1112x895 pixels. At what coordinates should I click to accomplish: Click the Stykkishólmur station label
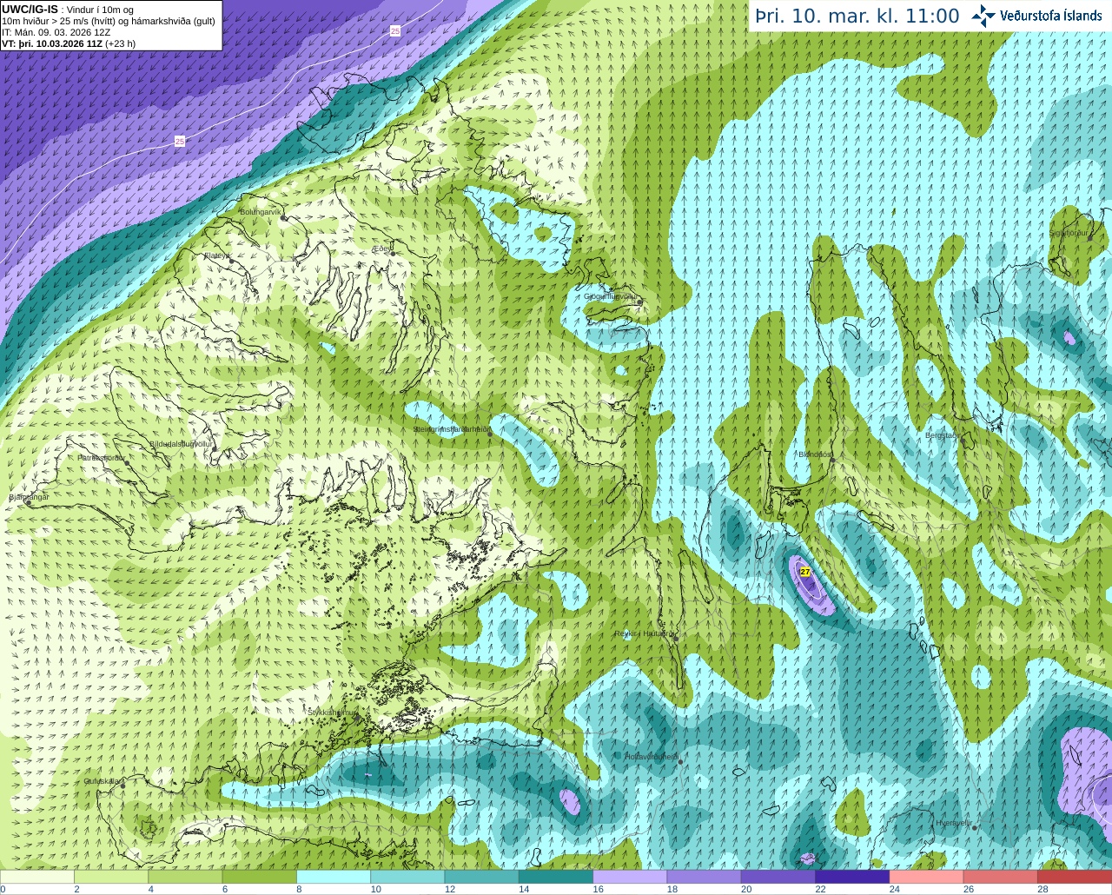click(x=333, y=712)
